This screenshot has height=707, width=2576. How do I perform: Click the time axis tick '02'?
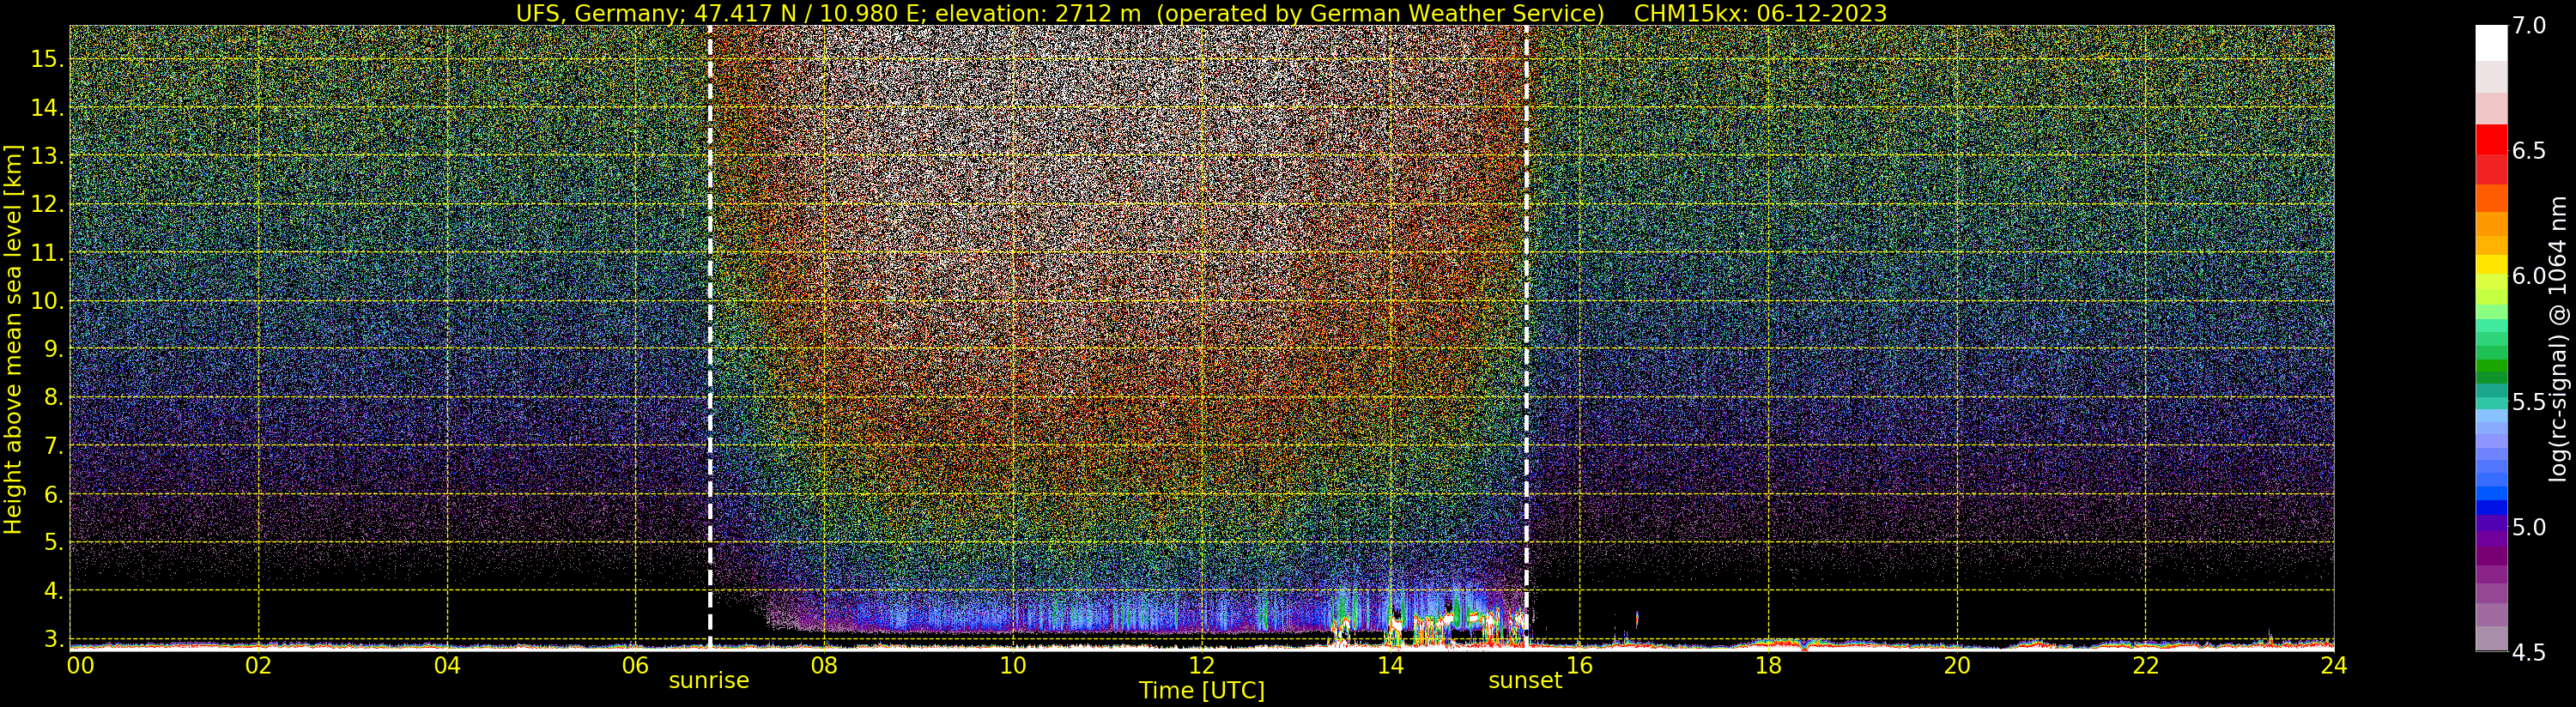[x=259, y=665]
